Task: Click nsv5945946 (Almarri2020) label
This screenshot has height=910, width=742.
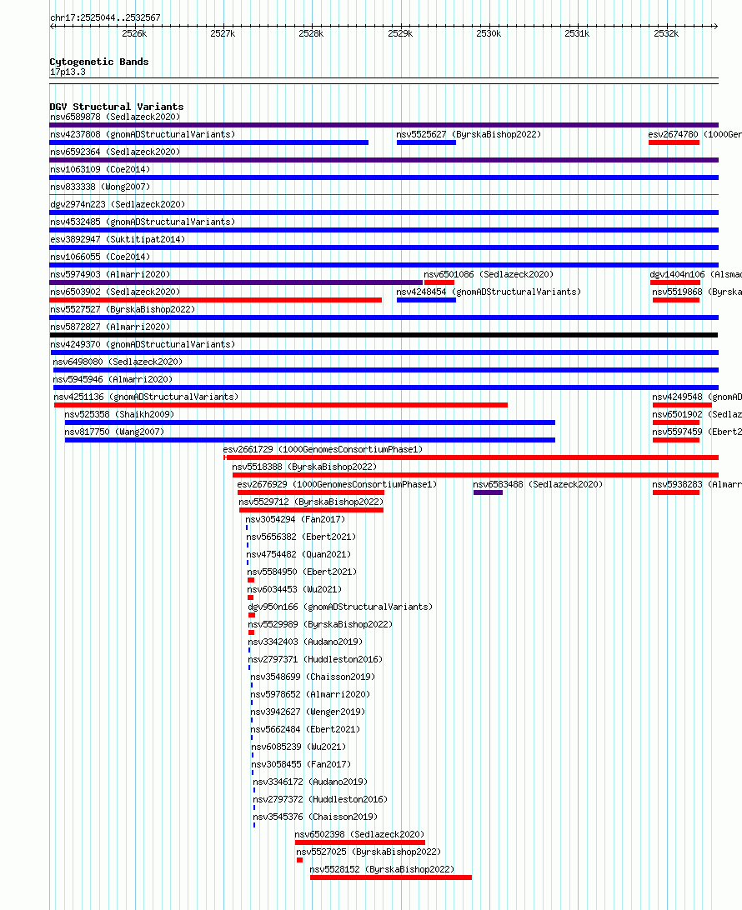Action: click(113, 379)
